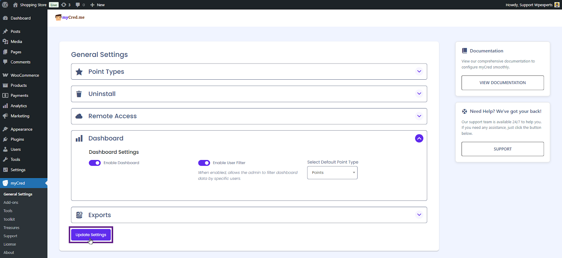Click the Point Types star icon

pos(79,72)
